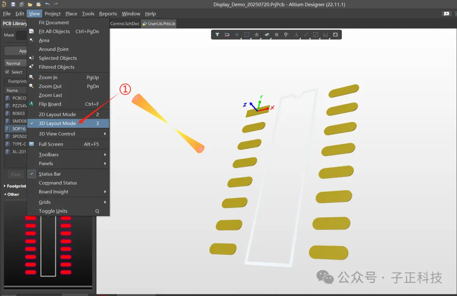457x296 pixels.
Task: Click the Altium Designer logo icon
Action: 4,4
